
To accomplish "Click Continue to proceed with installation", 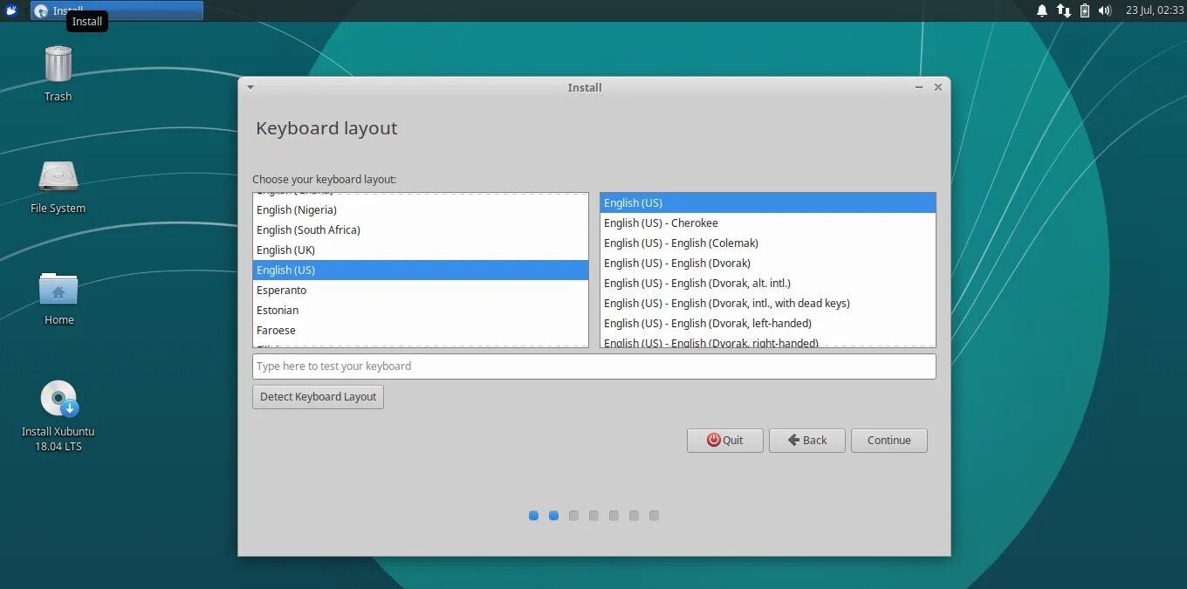I will (x=889, y=440).
